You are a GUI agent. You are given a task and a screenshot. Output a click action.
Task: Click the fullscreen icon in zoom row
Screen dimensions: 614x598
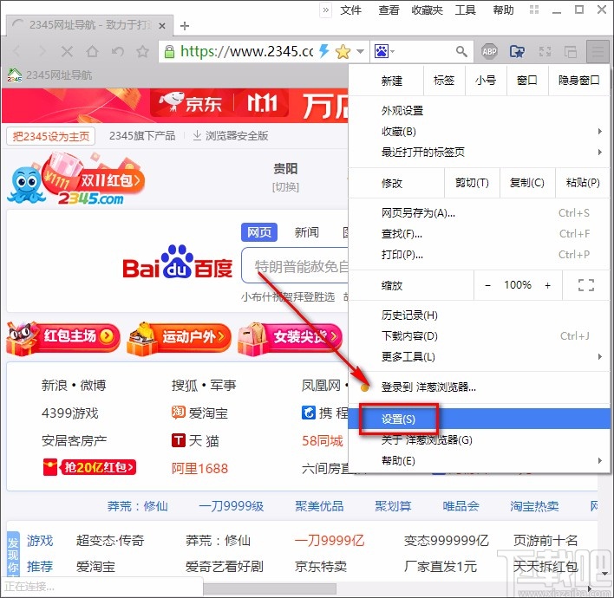pos(585,285)
